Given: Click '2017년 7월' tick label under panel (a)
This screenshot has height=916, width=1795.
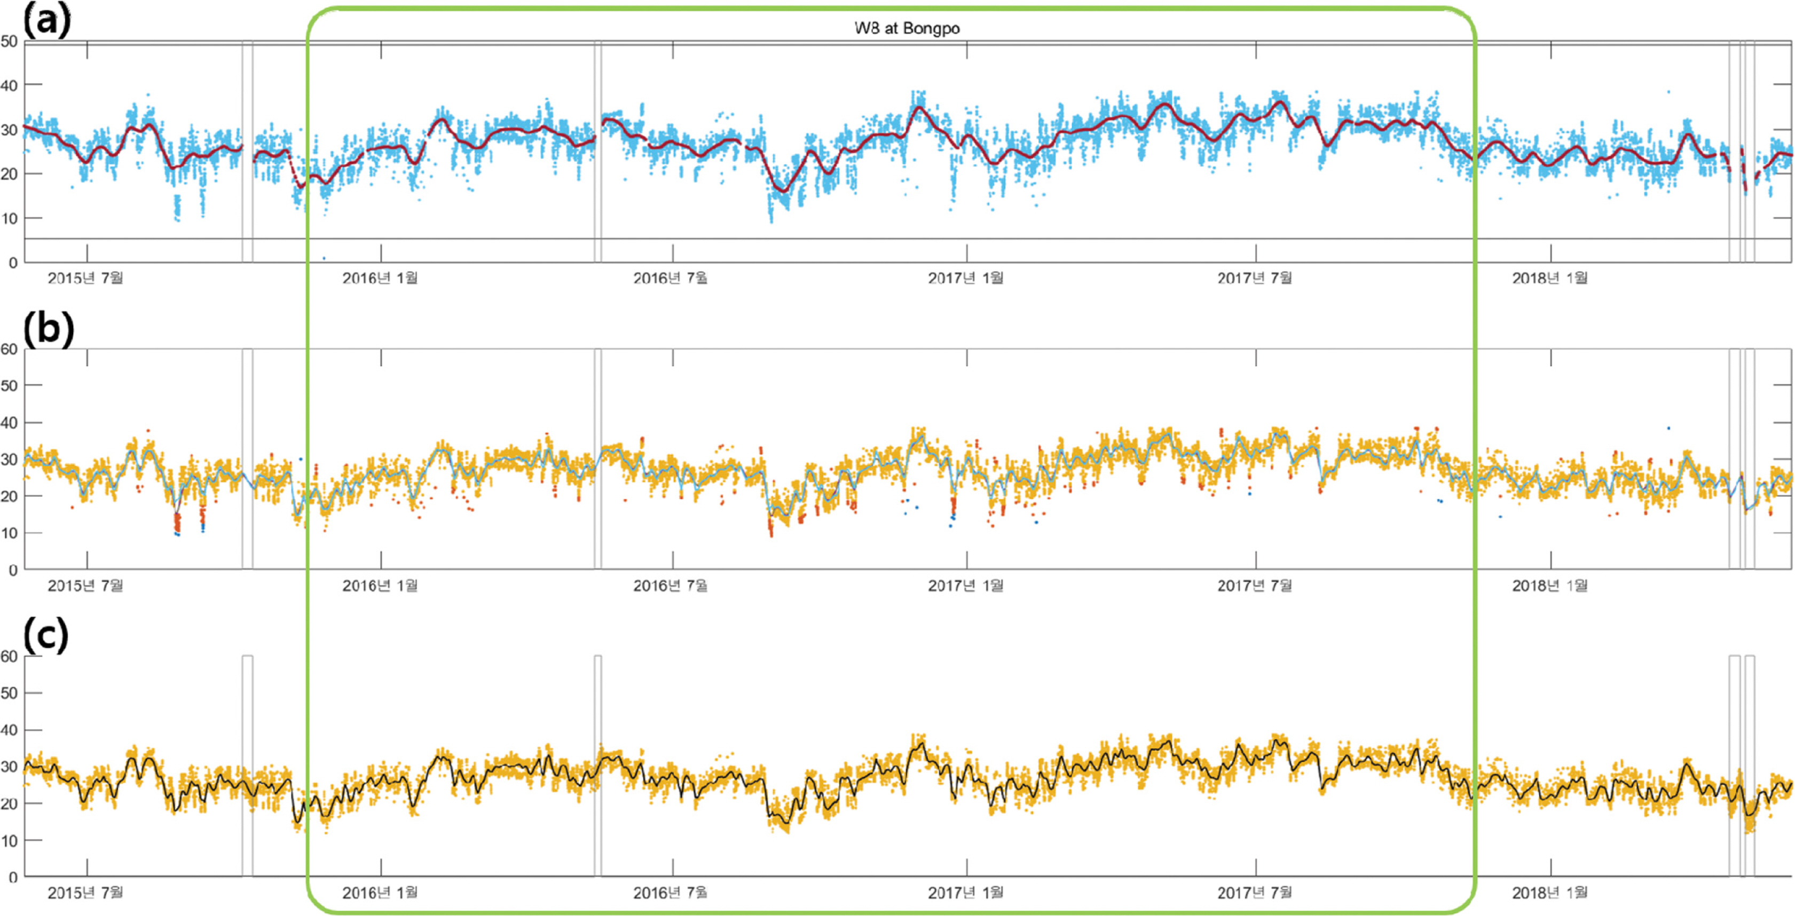Looking at the screenshot, I should (x=1254, y=278).
